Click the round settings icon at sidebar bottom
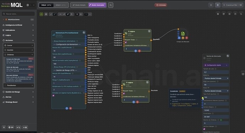The width and height of the screenshot is (245, 133). point(4,127)
